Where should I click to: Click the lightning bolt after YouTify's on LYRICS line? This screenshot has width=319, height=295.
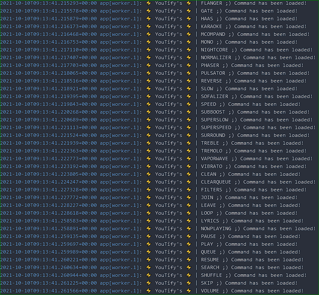(x=189, y=221)
